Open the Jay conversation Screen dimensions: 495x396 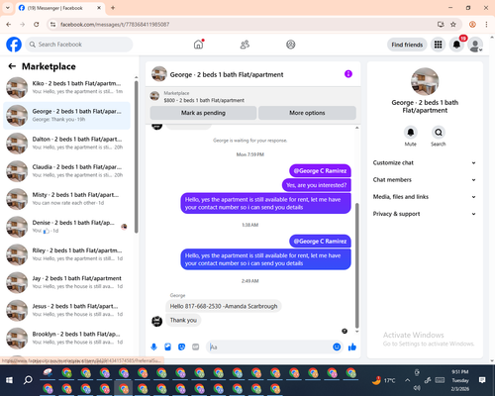tap(67, 282)
